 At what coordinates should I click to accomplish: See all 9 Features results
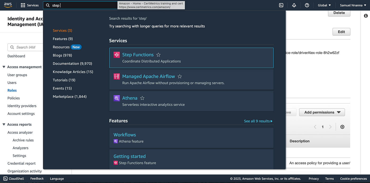pos(258,121)
